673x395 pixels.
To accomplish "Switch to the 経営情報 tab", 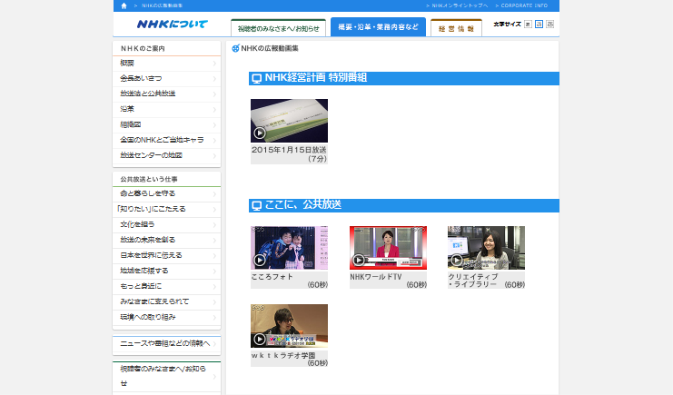I will tap(456, 28).
